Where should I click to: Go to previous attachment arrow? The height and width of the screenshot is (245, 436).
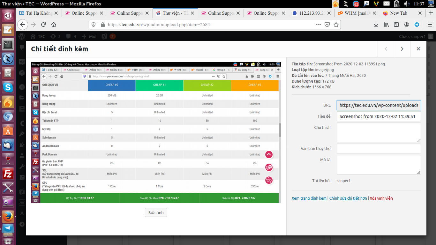[x=386, y=49]
